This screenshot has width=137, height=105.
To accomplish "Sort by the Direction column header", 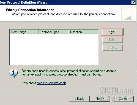I will click(83, 32).
